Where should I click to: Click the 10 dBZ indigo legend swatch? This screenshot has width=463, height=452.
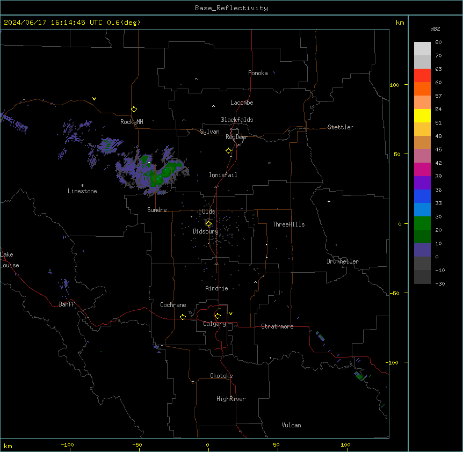pyautogui.click(x=422, y=250)
